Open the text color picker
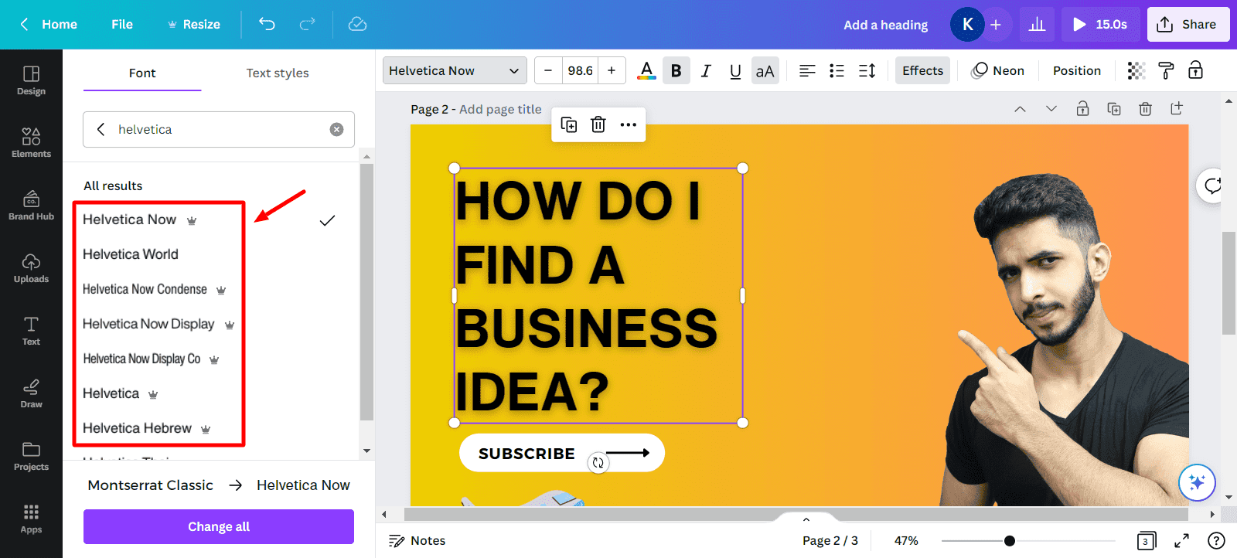 click(x=646, y=71)
